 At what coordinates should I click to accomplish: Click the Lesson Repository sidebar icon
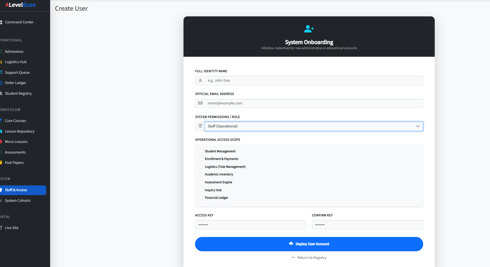click(1, 131)
